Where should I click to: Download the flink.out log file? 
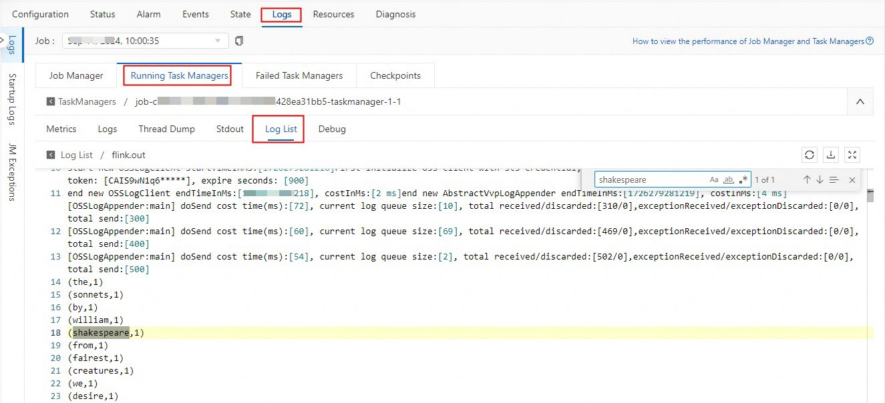coord(831,155)
